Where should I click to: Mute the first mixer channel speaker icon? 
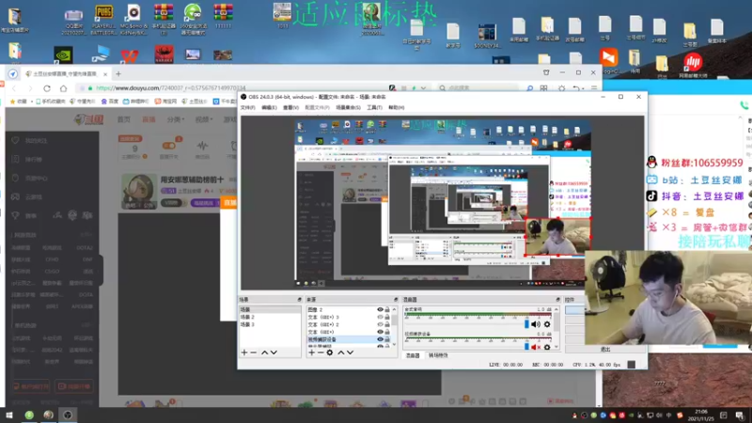click(x=535, y=324)
